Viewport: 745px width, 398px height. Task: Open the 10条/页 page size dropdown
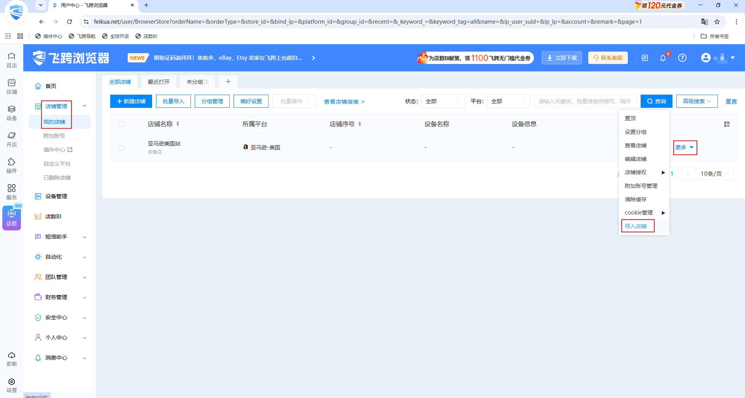coord(715,173)
